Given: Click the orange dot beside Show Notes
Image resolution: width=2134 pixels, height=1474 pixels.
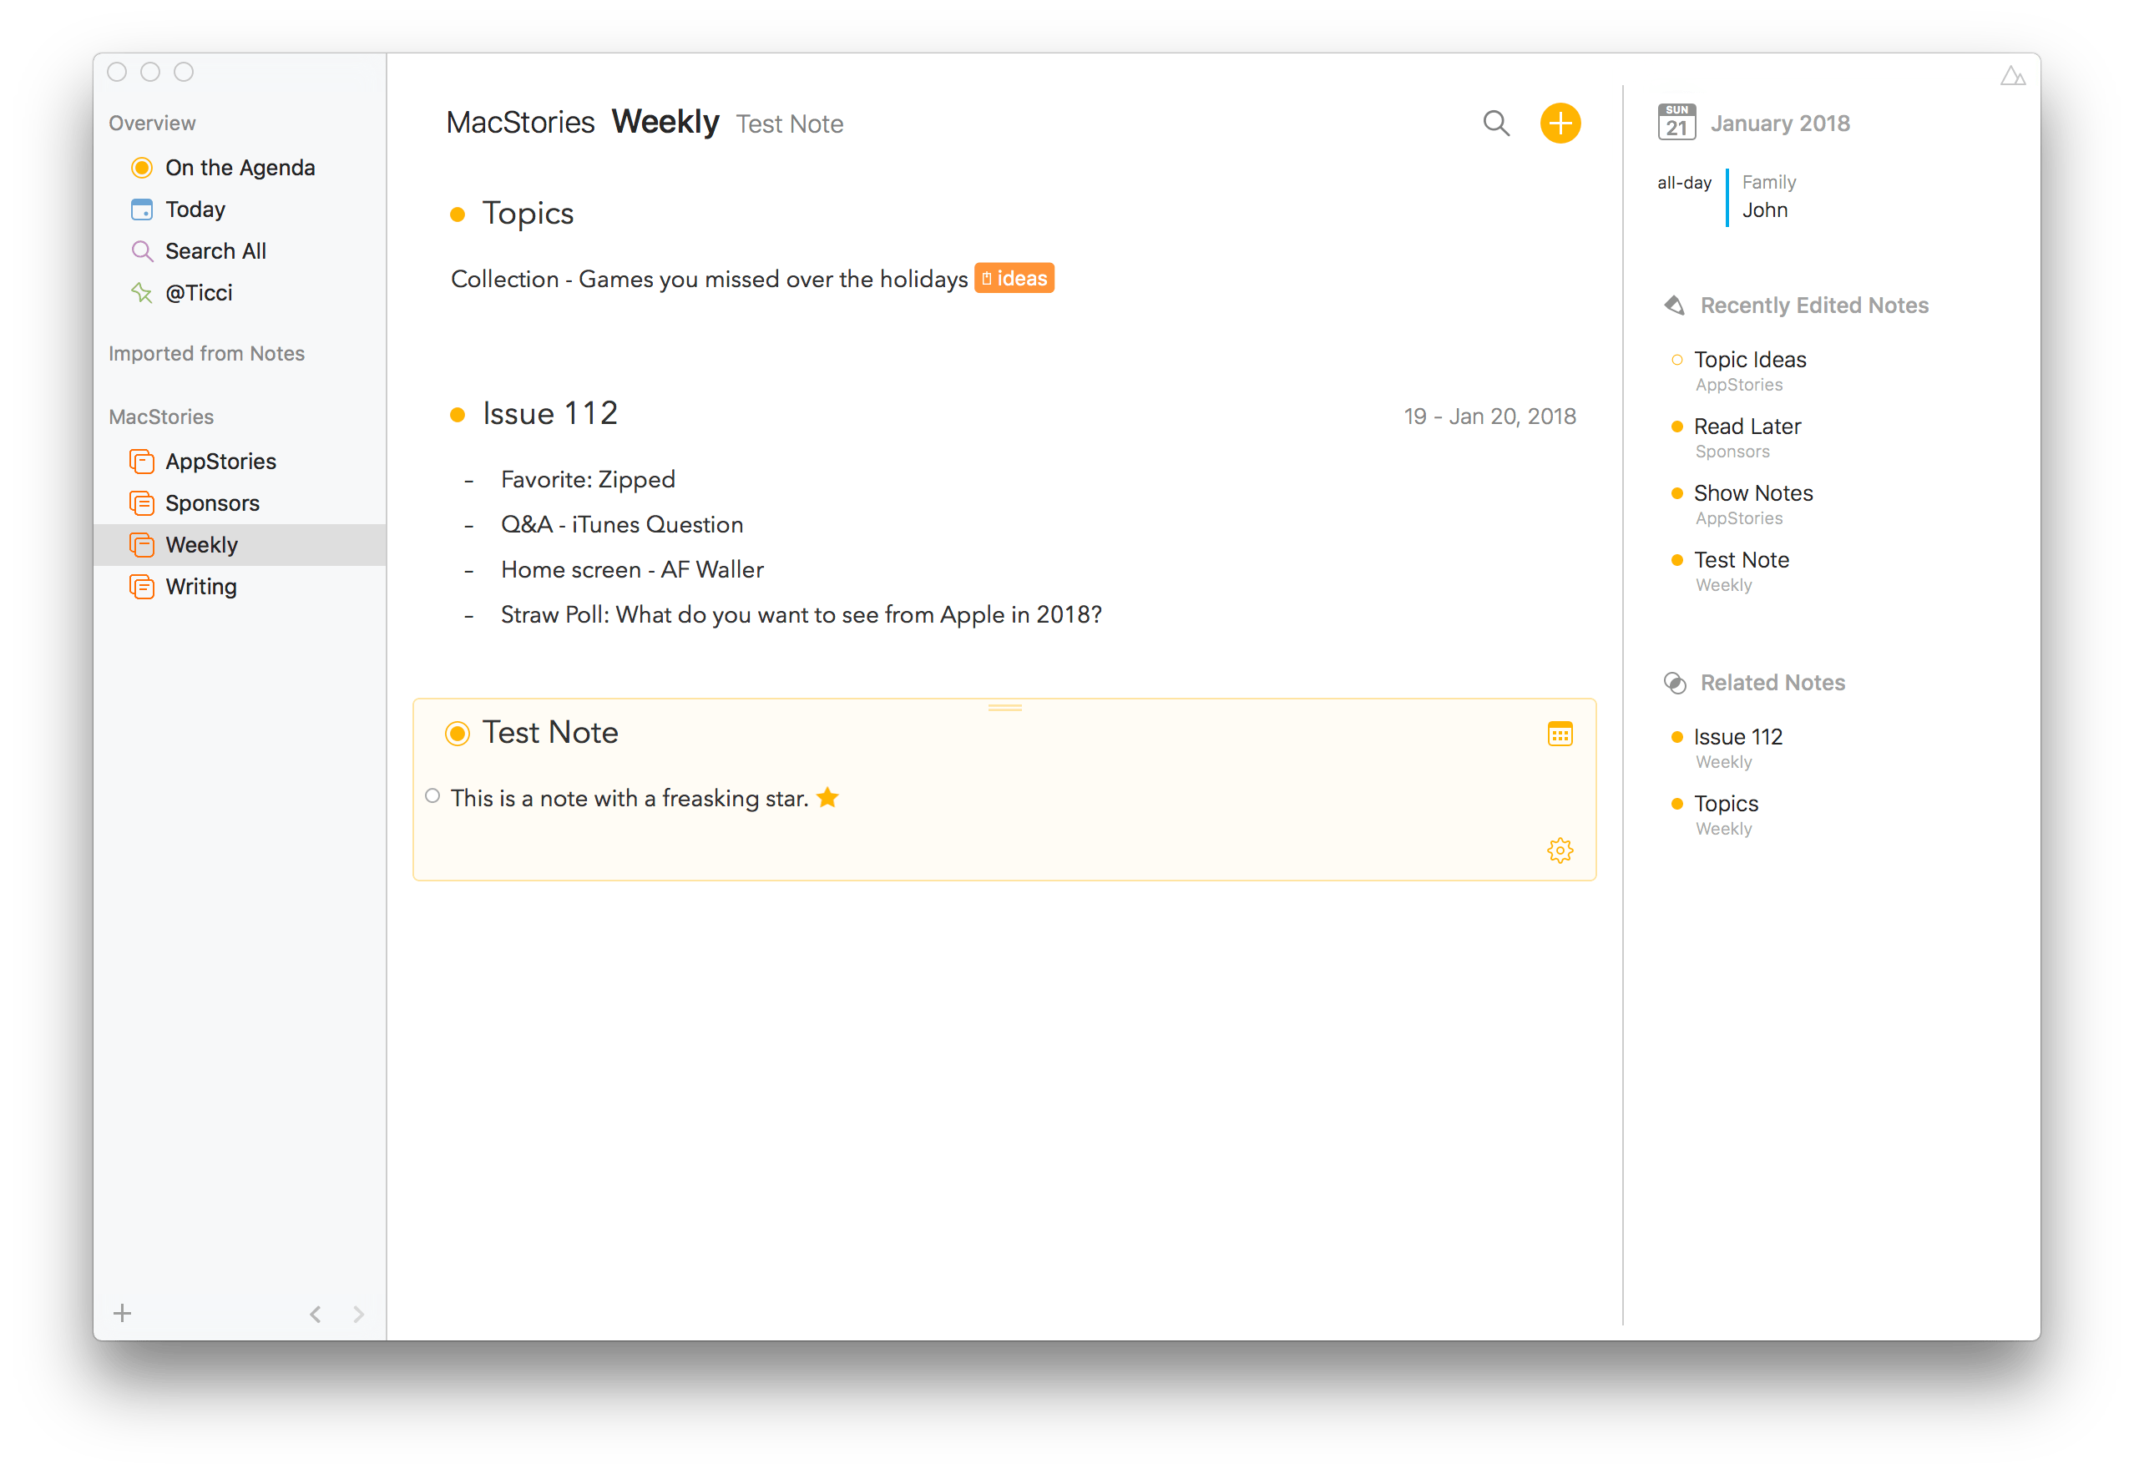Looking at the screenshot, I should pyautogui.click(x=1676, y=493).
